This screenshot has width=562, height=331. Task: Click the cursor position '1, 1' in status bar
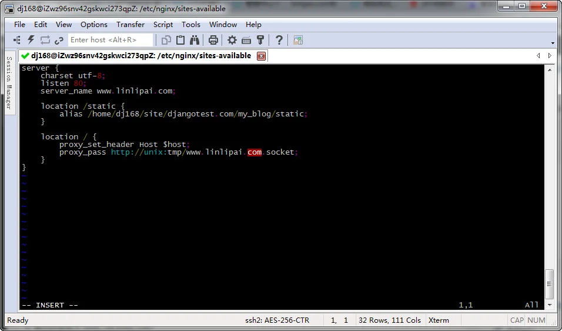click(x=339, y=320)
